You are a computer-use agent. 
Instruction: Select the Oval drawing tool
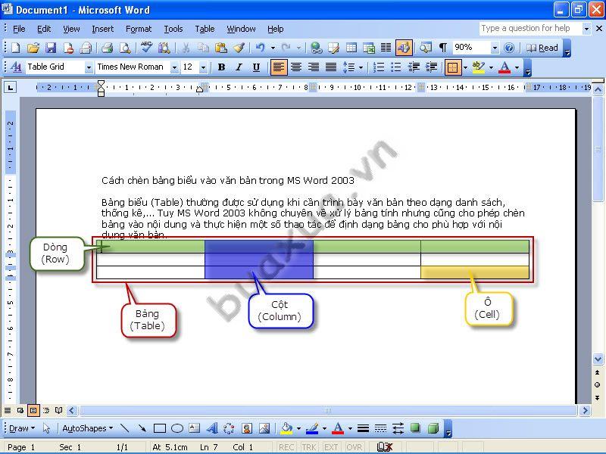(x=177, y=428)
